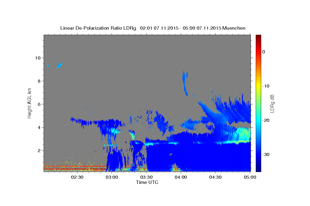Click the 'Time UTC' axis label
The height and width of the screenshot is (206, 310).
click(x=147, y=182)
